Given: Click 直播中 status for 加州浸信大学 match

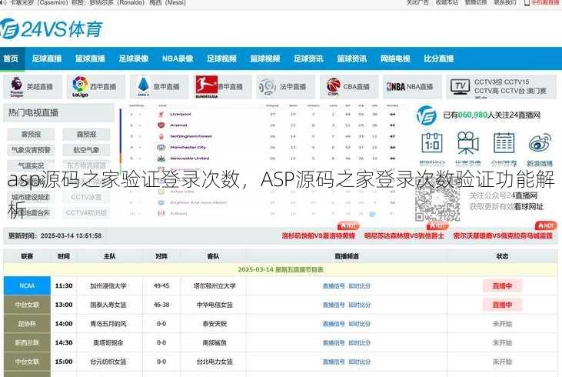Looking at the screenshot, I should click(x=502, y=286).
